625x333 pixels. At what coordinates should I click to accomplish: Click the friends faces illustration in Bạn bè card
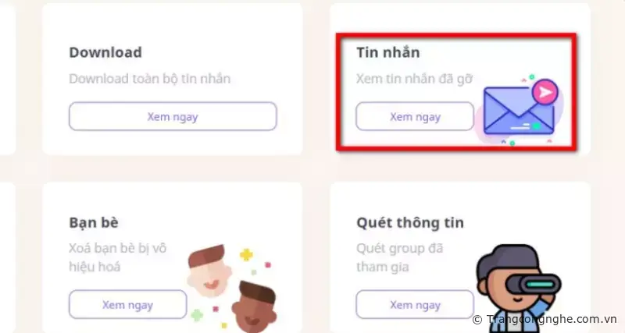tap(233, 288)
